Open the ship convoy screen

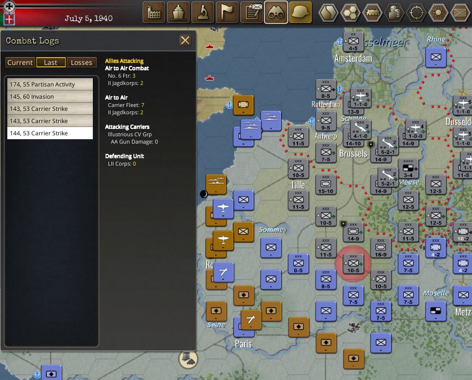click(x=178, y=12)
